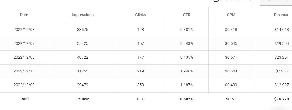Sort by the Impressions column header
This screenshot has height=110, width=292.
pos(83,15)
